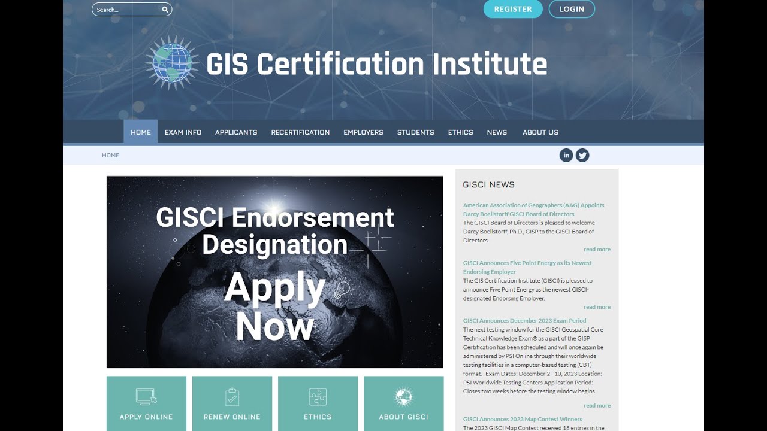Open the AAG Appoints Darcy Boellstorff headline
767x431 pixels.
click(x=534, y=210)
